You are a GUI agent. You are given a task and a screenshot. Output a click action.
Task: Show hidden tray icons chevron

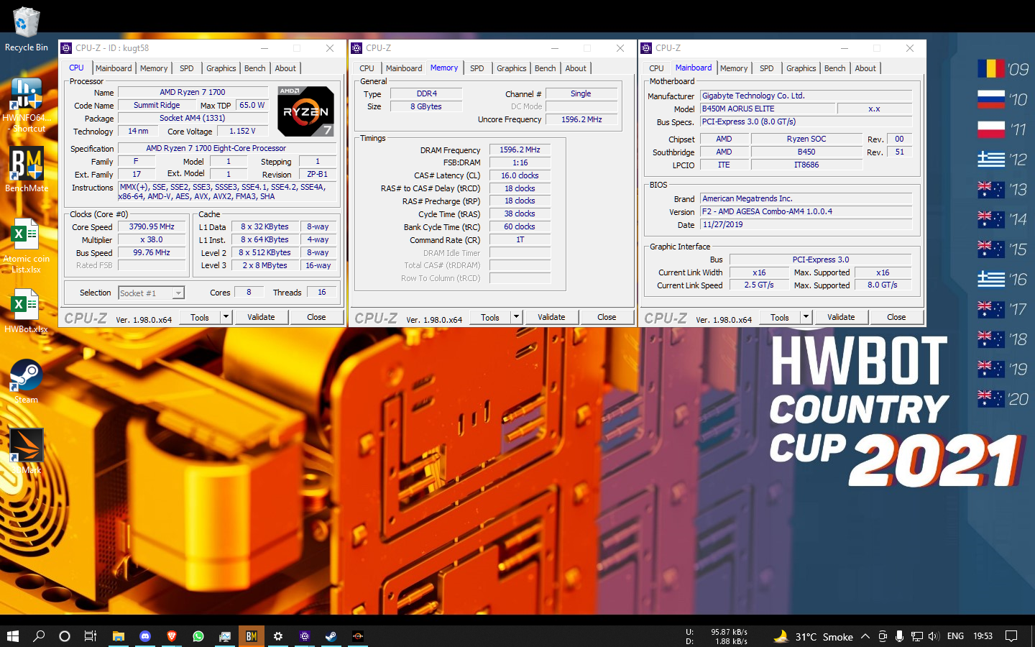(865, 636)
